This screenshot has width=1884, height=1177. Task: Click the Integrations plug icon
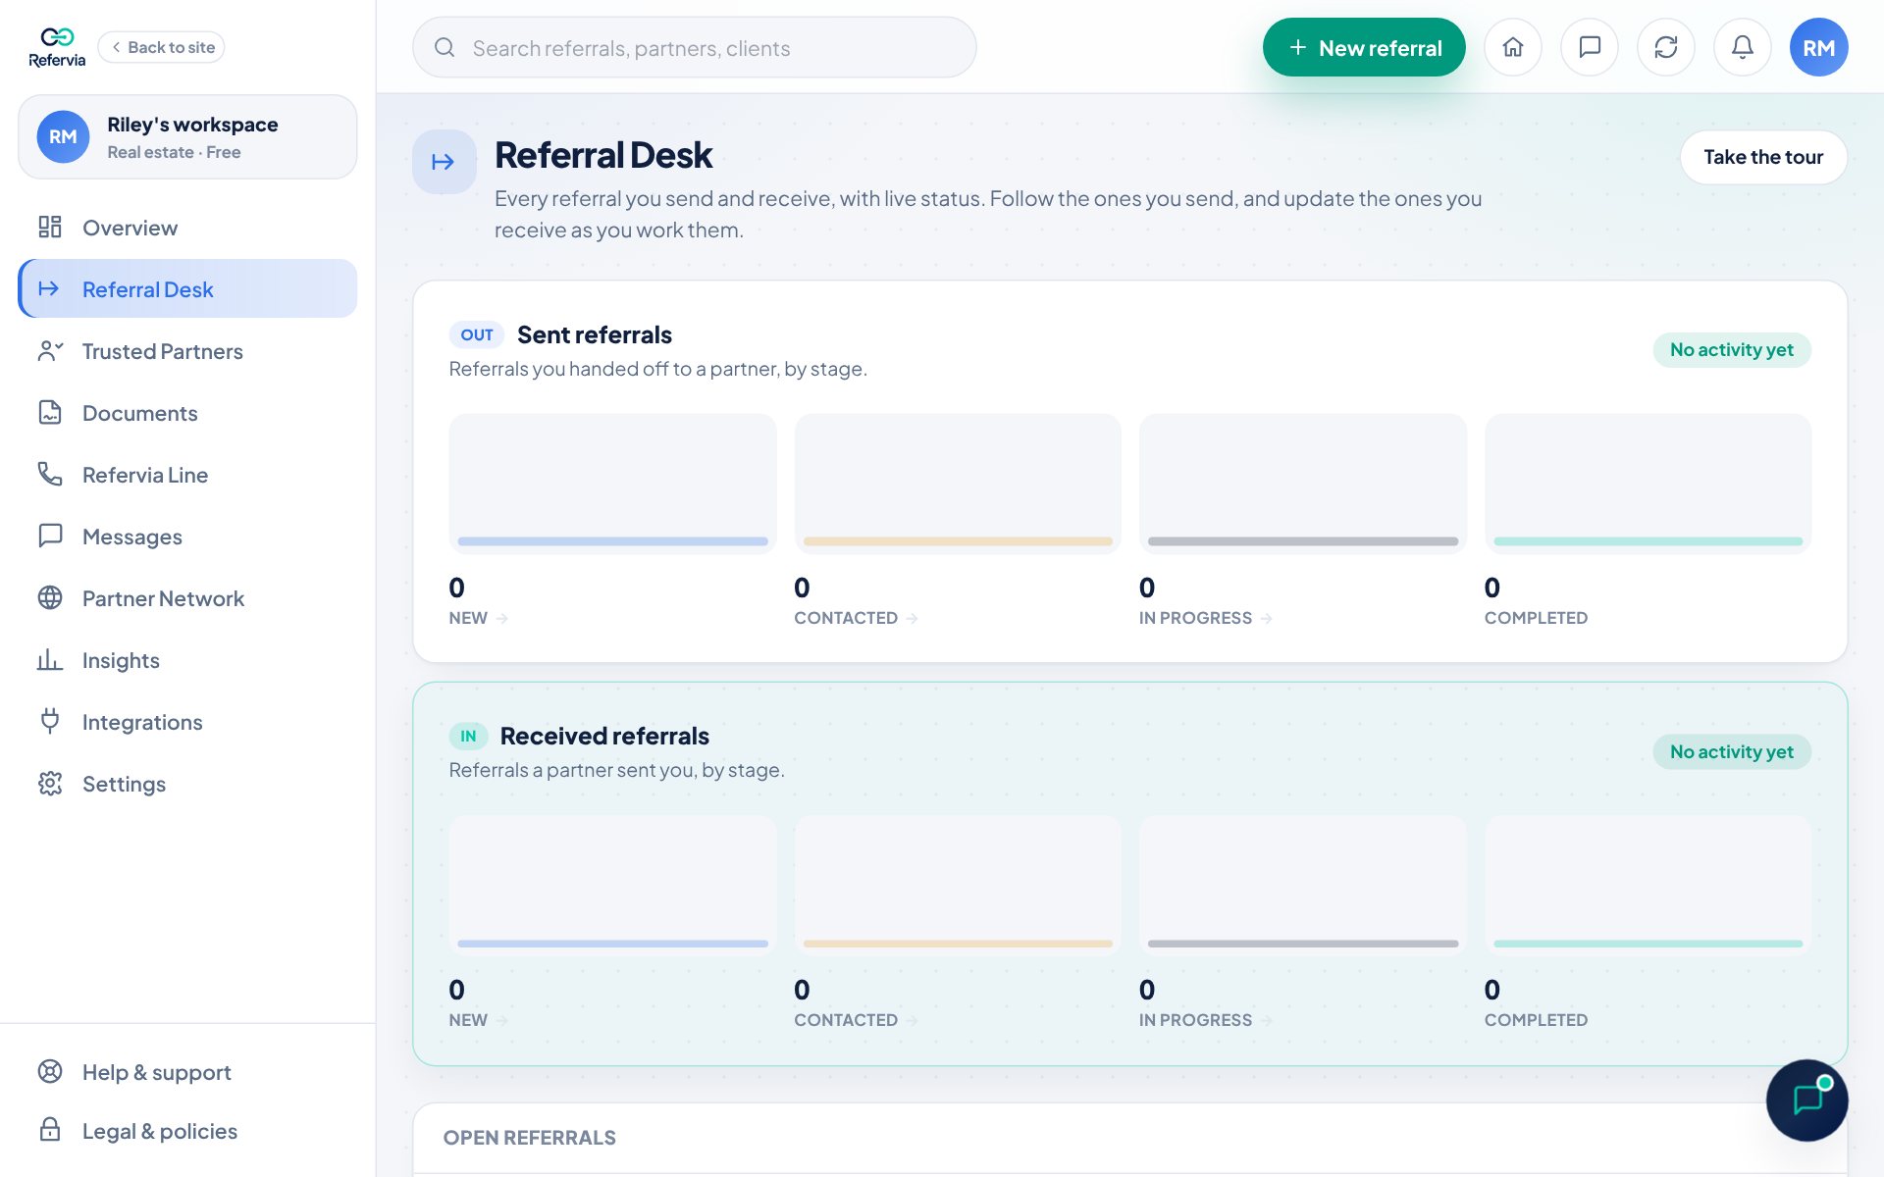point(50,721)
